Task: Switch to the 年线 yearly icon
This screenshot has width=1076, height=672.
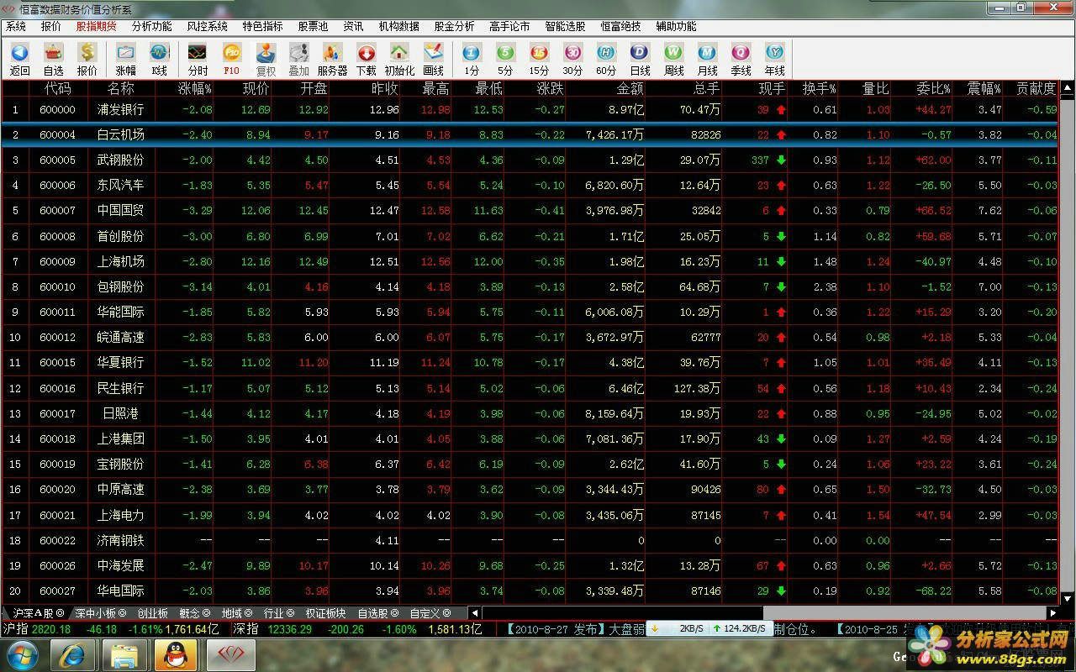Action: coord(774,58)
